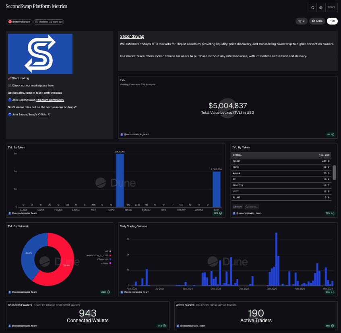Viewport: 341px width, 333px height.
Task: Open the marketplace via the here link
Action: click(51, 85)
